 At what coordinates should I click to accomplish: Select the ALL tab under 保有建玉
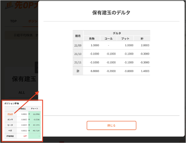22,93
